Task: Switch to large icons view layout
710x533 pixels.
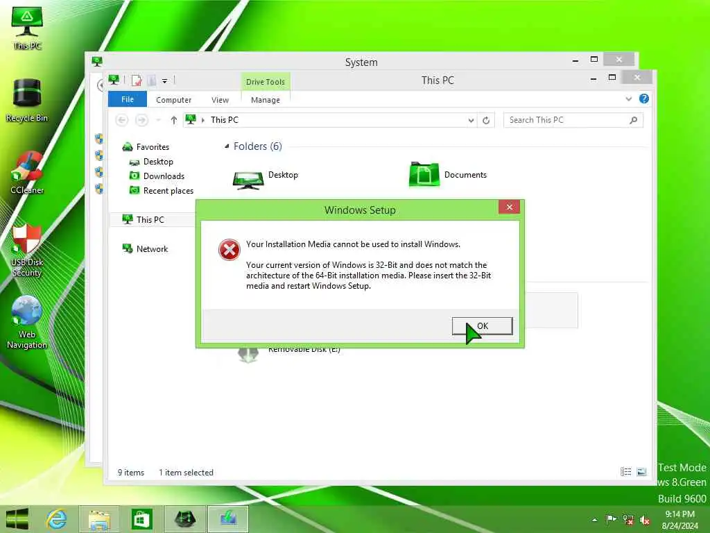Action: click(641, 472)
